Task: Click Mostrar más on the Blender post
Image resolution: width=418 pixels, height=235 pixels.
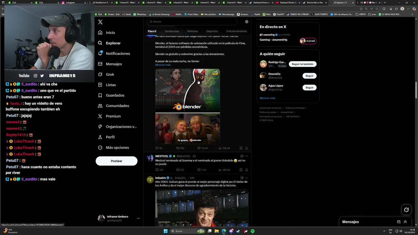Action: pos(163,65)
